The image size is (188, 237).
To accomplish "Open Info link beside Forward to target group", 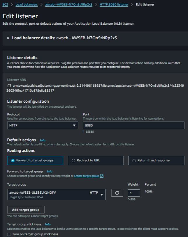I will click(x=50, y=171).
